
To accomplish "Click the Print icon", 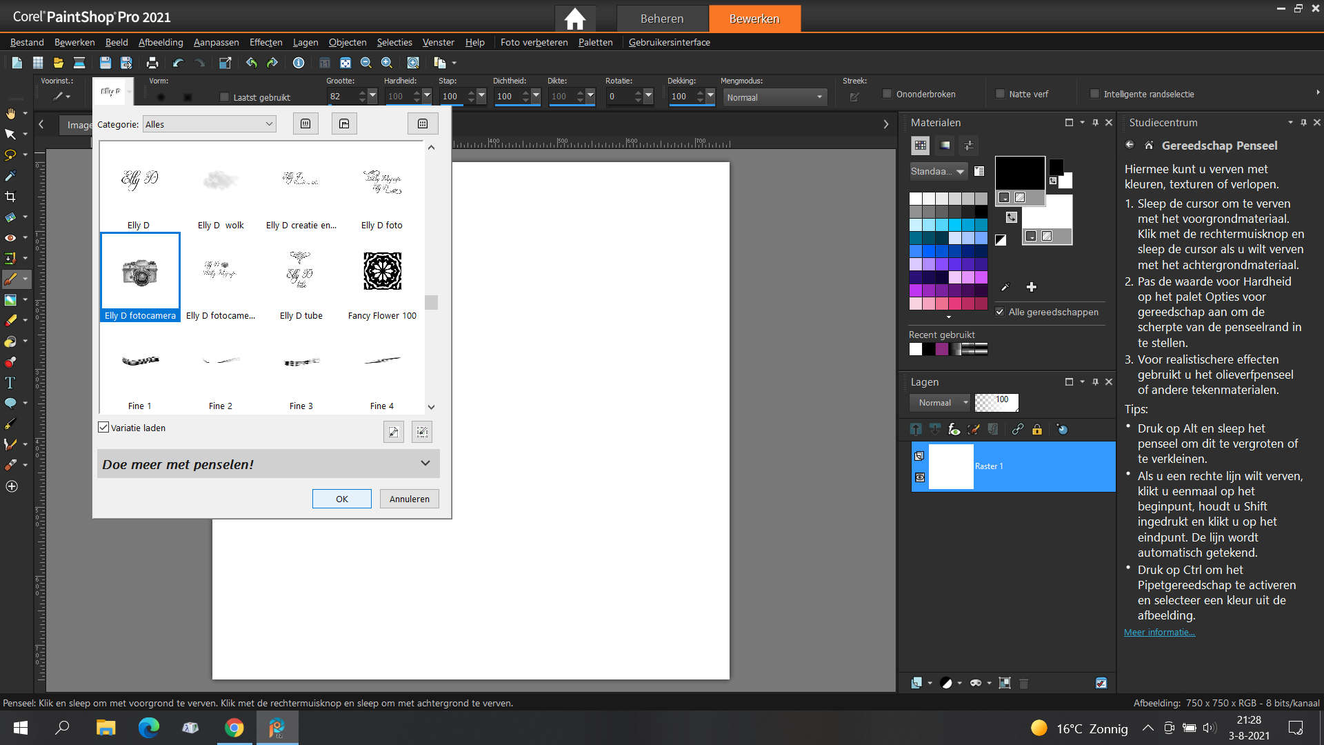I will point(152,63).
